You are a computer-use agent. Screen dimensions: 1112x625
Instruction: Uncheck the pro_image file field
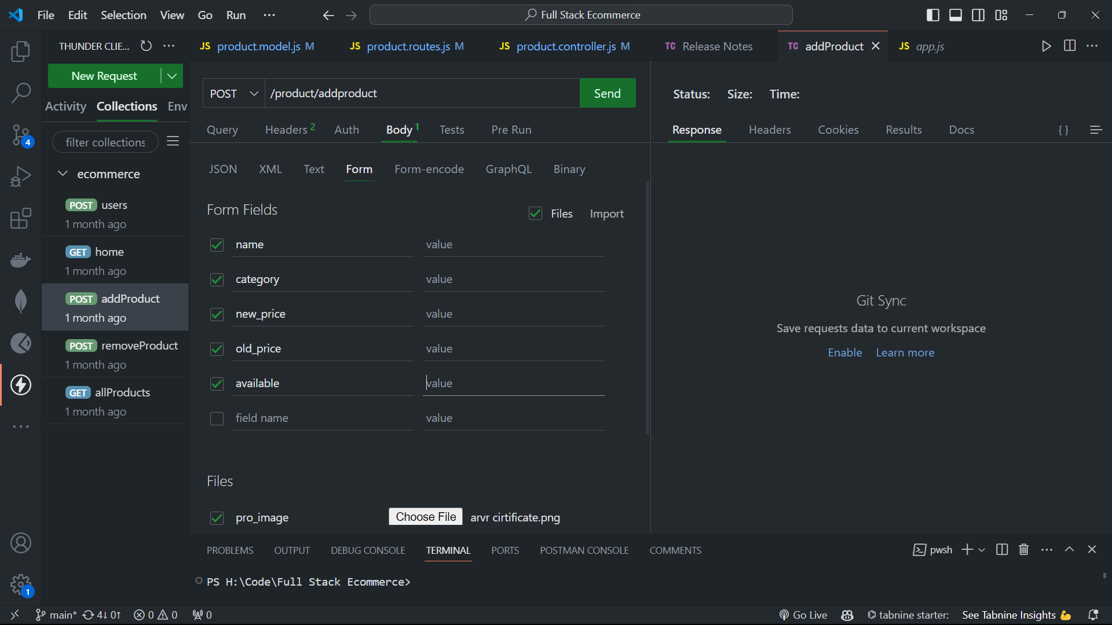tap(217, 518)
